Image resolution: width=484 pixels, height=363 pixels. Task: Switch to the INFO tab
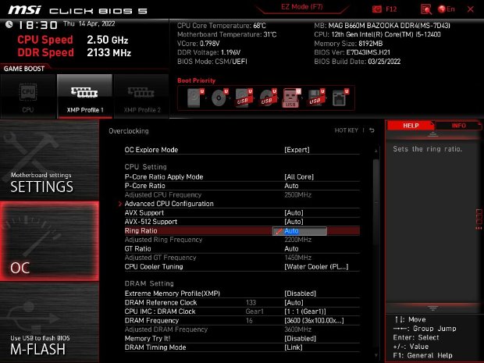click(x=458, y=126)
